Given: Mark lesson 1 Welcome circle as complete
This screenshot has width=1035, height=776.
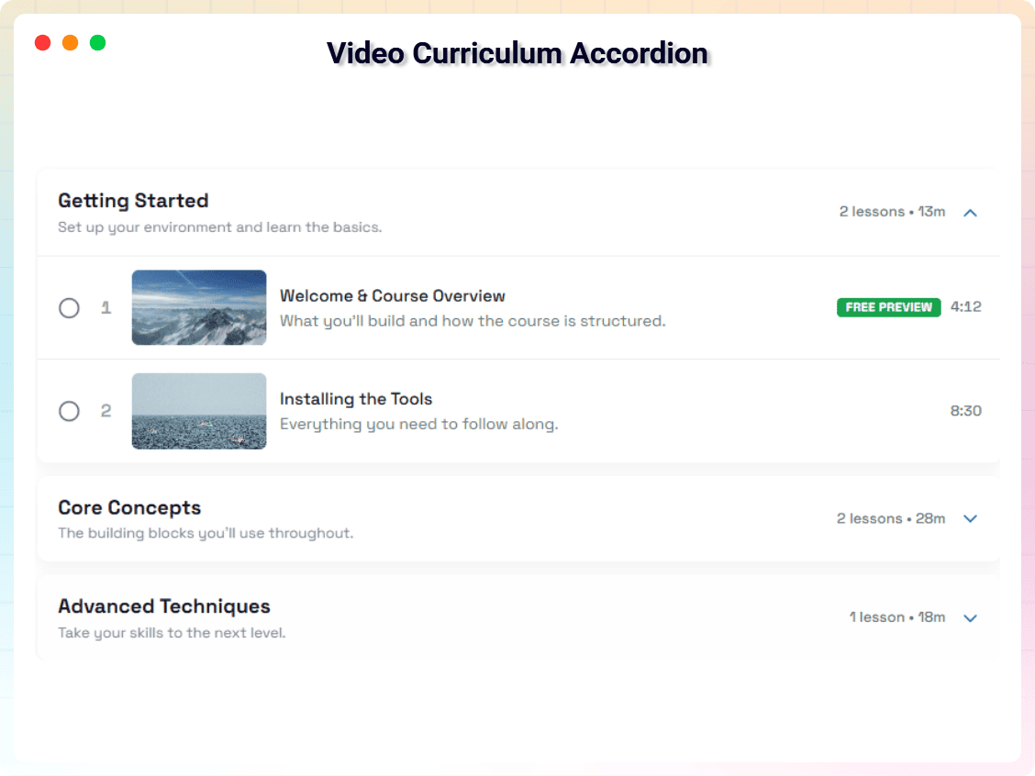Looking at the screenshot, I should click(70, 308).
